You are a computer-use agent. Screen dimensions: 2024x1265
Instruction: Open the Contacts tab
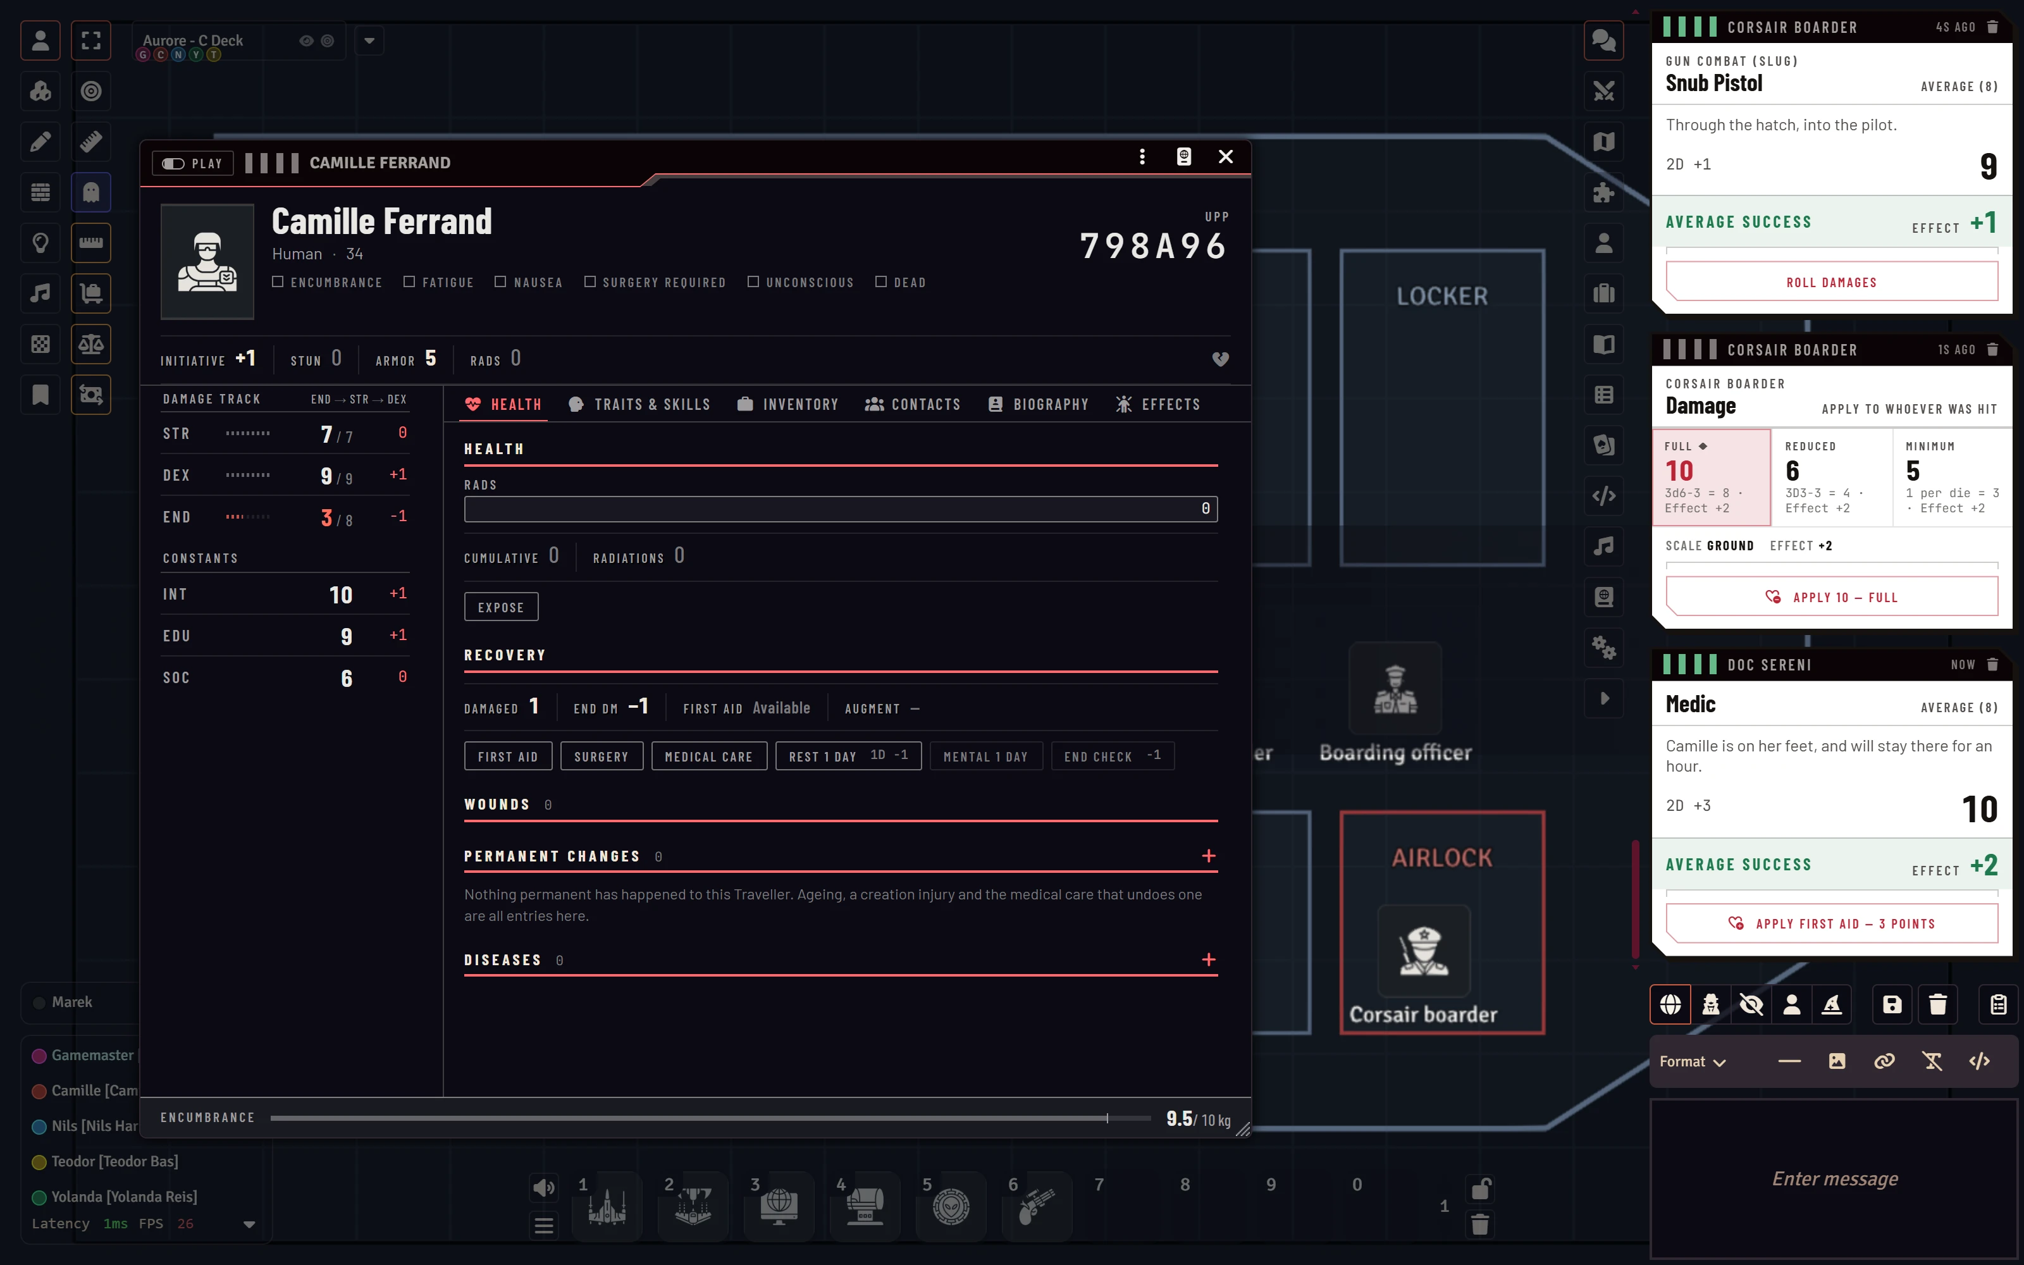click(913, 405)
